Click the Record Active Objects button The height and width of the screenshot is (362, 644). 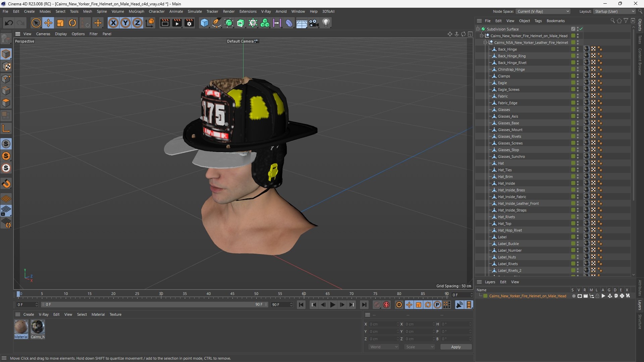pyautogui.click(x=377, y=305)
